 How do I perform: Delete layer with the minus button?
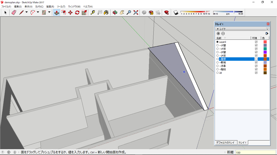tap(223, 34)
